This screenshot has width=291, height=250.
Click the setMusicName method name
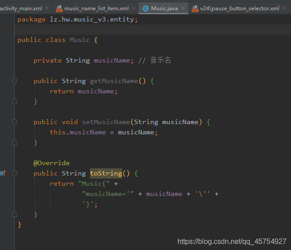coord(106,122)
